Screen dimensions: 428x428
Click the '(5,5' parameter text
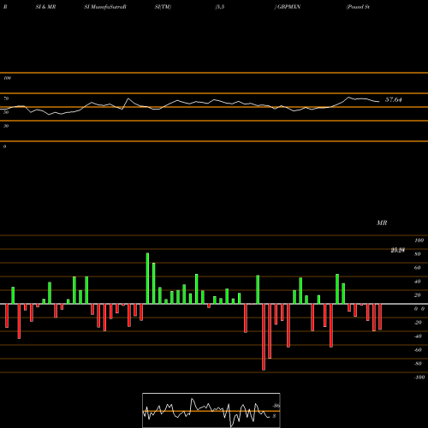click(220, 7)
